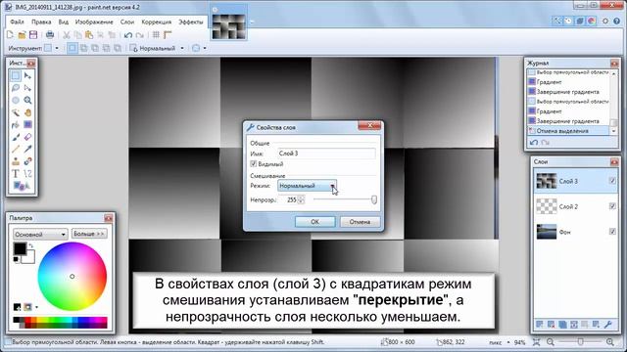Image resolution: width=627 pixels, height=352 pixels.
Task: Select the Magic Wand tool
Action: pyautogui.click(x=16, y=112)
